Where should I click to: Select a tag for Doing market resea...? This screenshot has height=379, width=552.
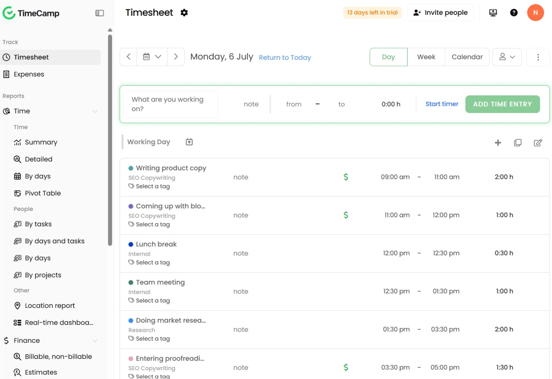pyautogui.click(x=149, y=339)
